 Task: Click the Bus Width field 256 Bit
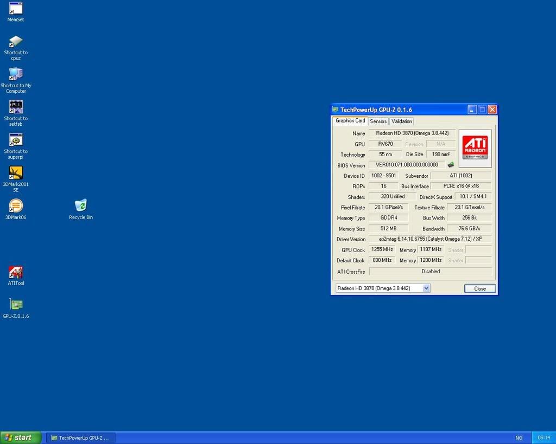pos(470,218)
